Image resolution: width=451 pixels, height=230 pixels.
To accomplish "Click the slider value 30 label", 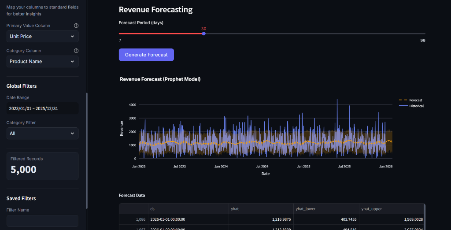I will coord(203,29).
